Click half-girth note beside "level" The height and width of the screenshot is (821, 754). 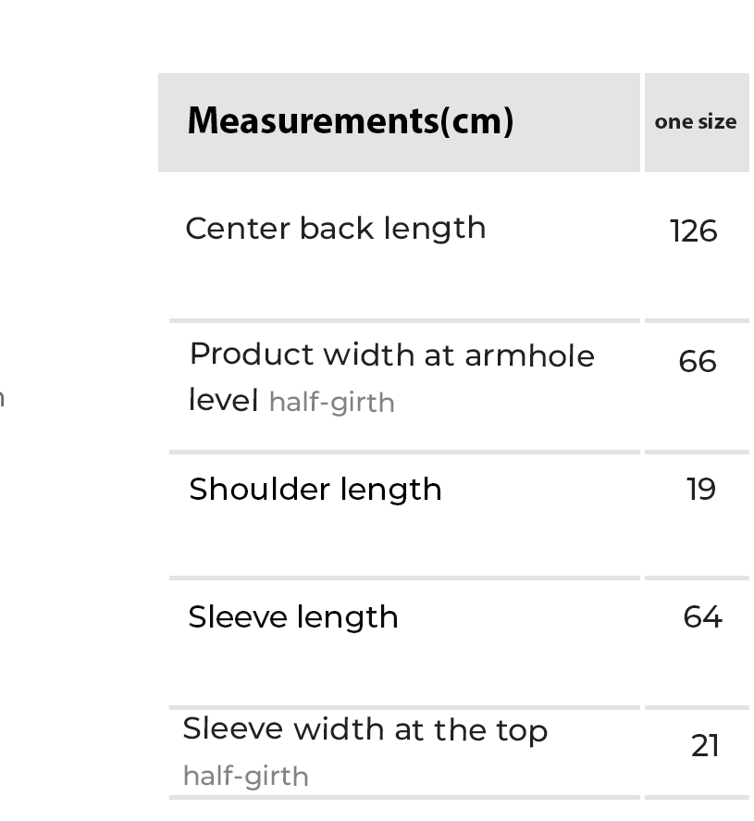coord(331,404)
